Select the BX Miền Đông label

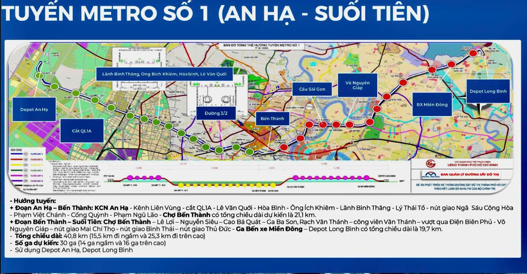pos(432,105)
